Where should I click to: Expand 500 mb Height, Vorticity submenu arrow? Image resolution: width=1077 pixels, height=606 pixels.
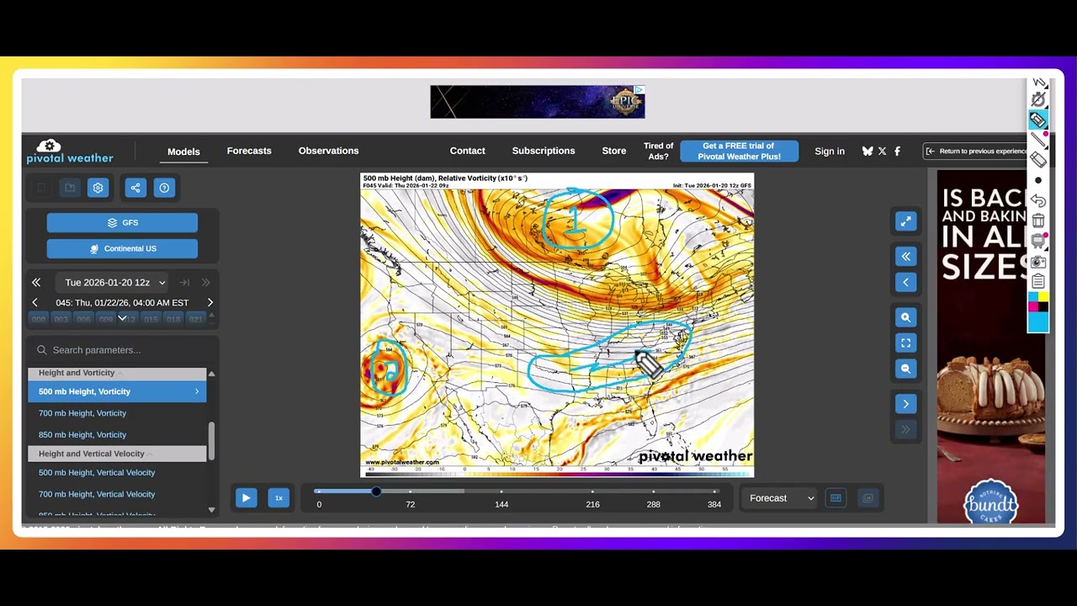[197, 391]
